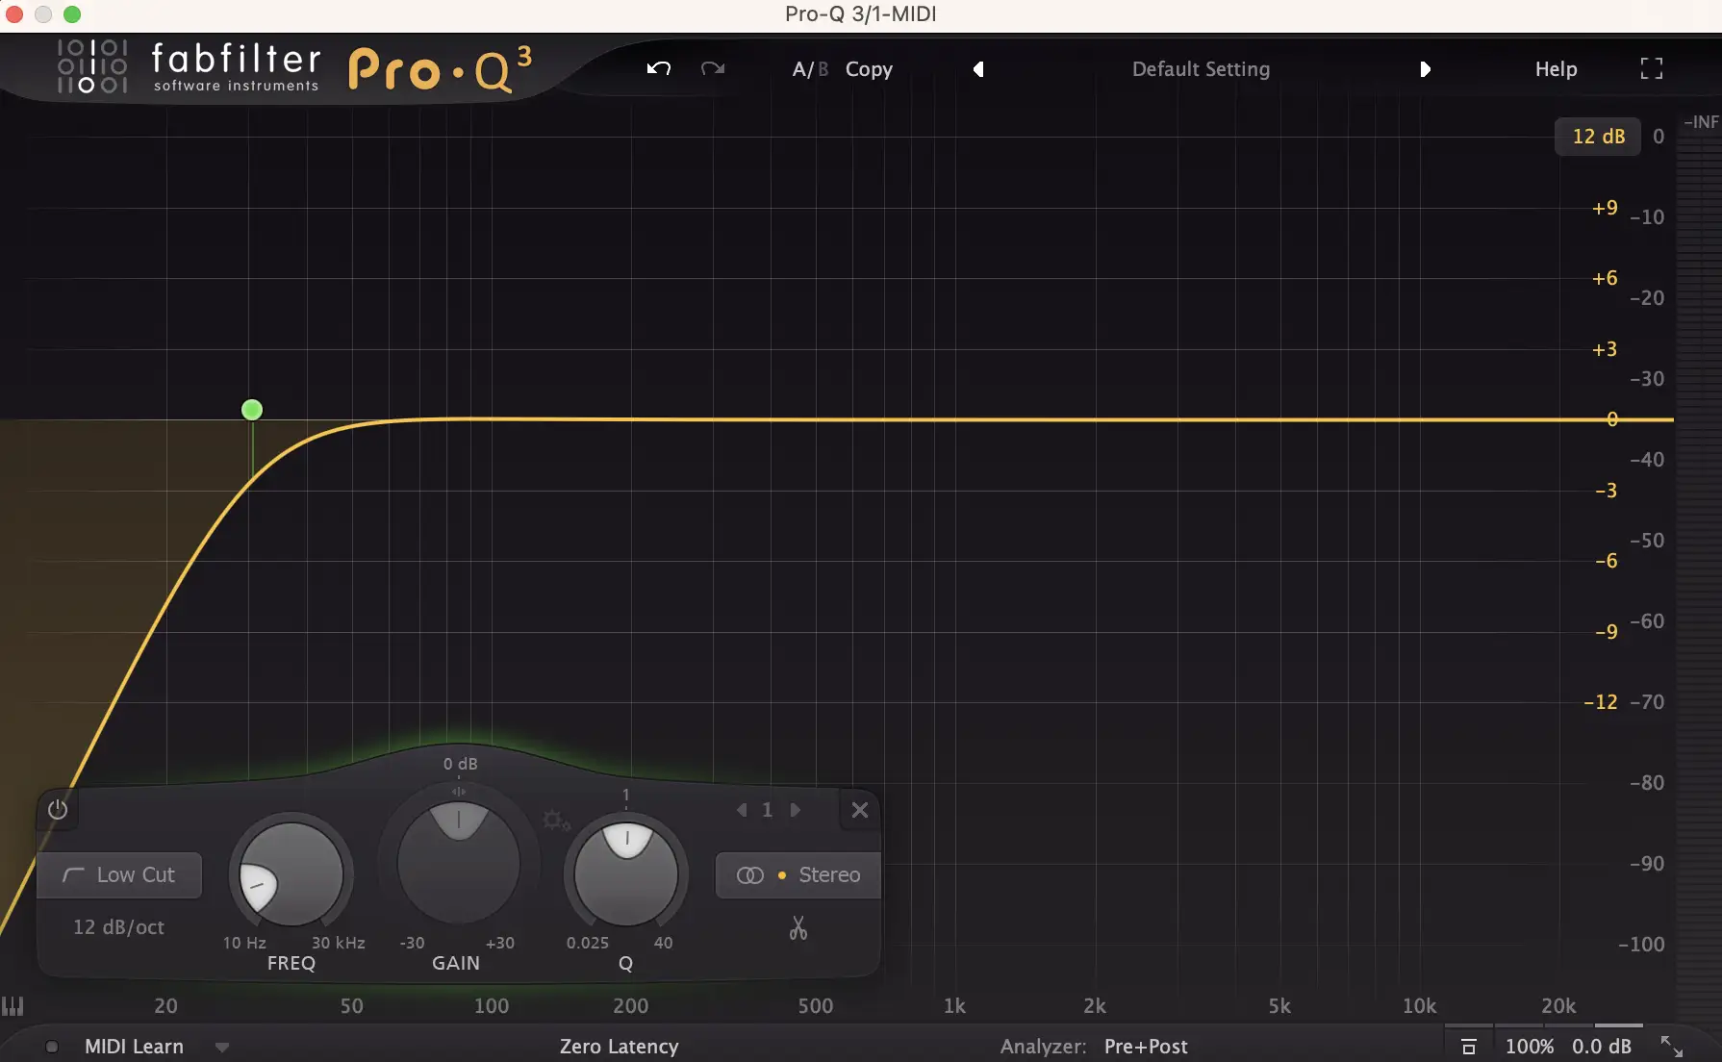Click the redo arrow icon
The width and height of the screenshot is (1722, 1062).
coord(712,68)
